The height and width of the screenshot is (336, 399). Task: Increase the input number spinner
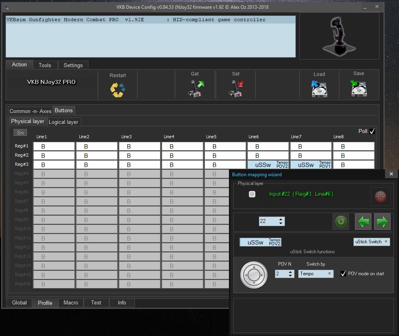coord(281,219)
